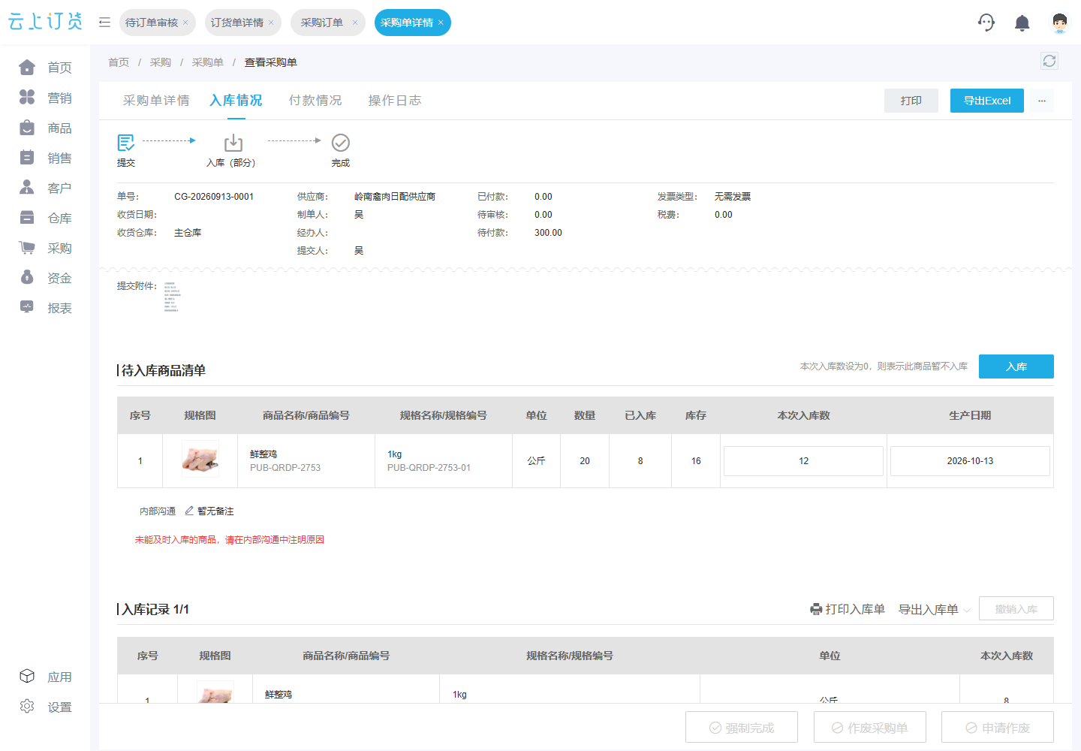This screenshot has height=751, width=1081.
Task: Switch to 操作日志 tab
Action: (x=395, y=101)
